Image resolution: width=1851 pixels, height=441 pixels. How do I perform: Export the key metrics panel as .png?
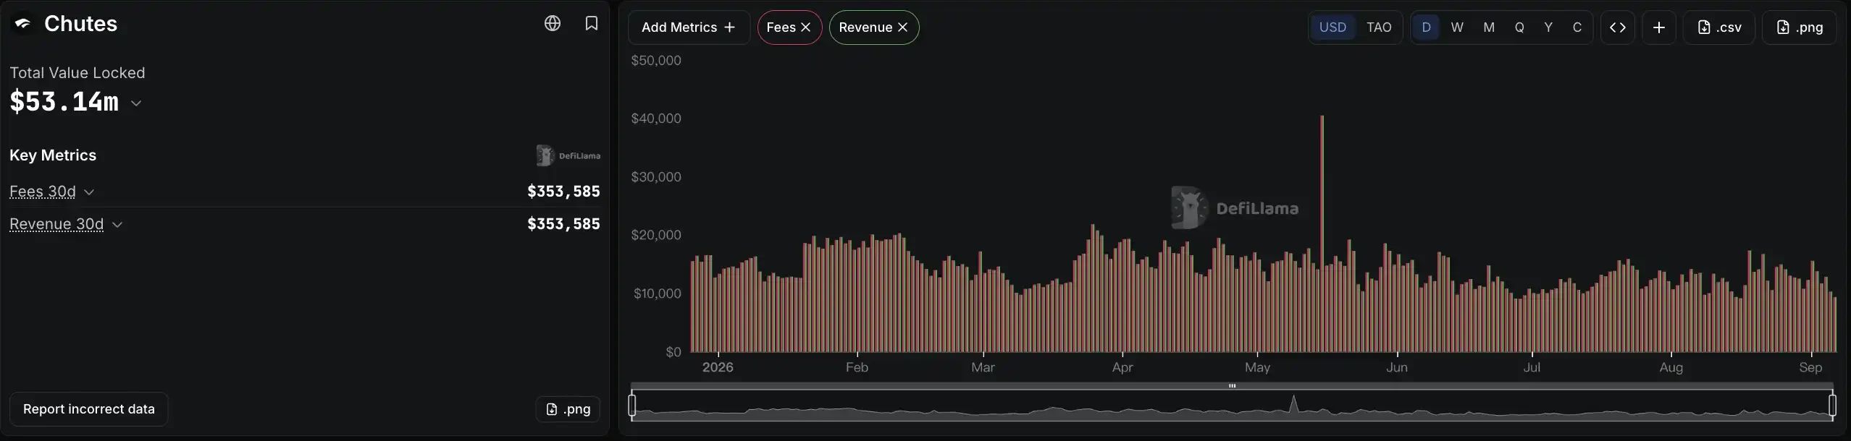point(568,409)
